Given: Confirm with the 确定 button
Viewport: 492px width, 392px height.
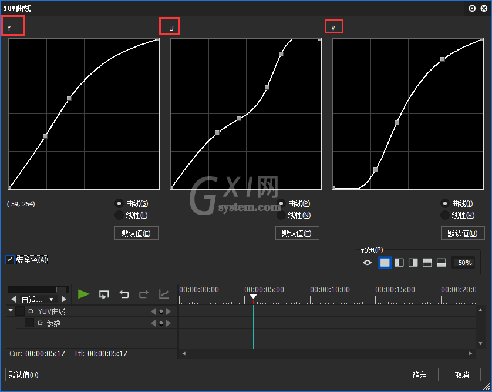Looking at the screenshot, I should (420, 375).
